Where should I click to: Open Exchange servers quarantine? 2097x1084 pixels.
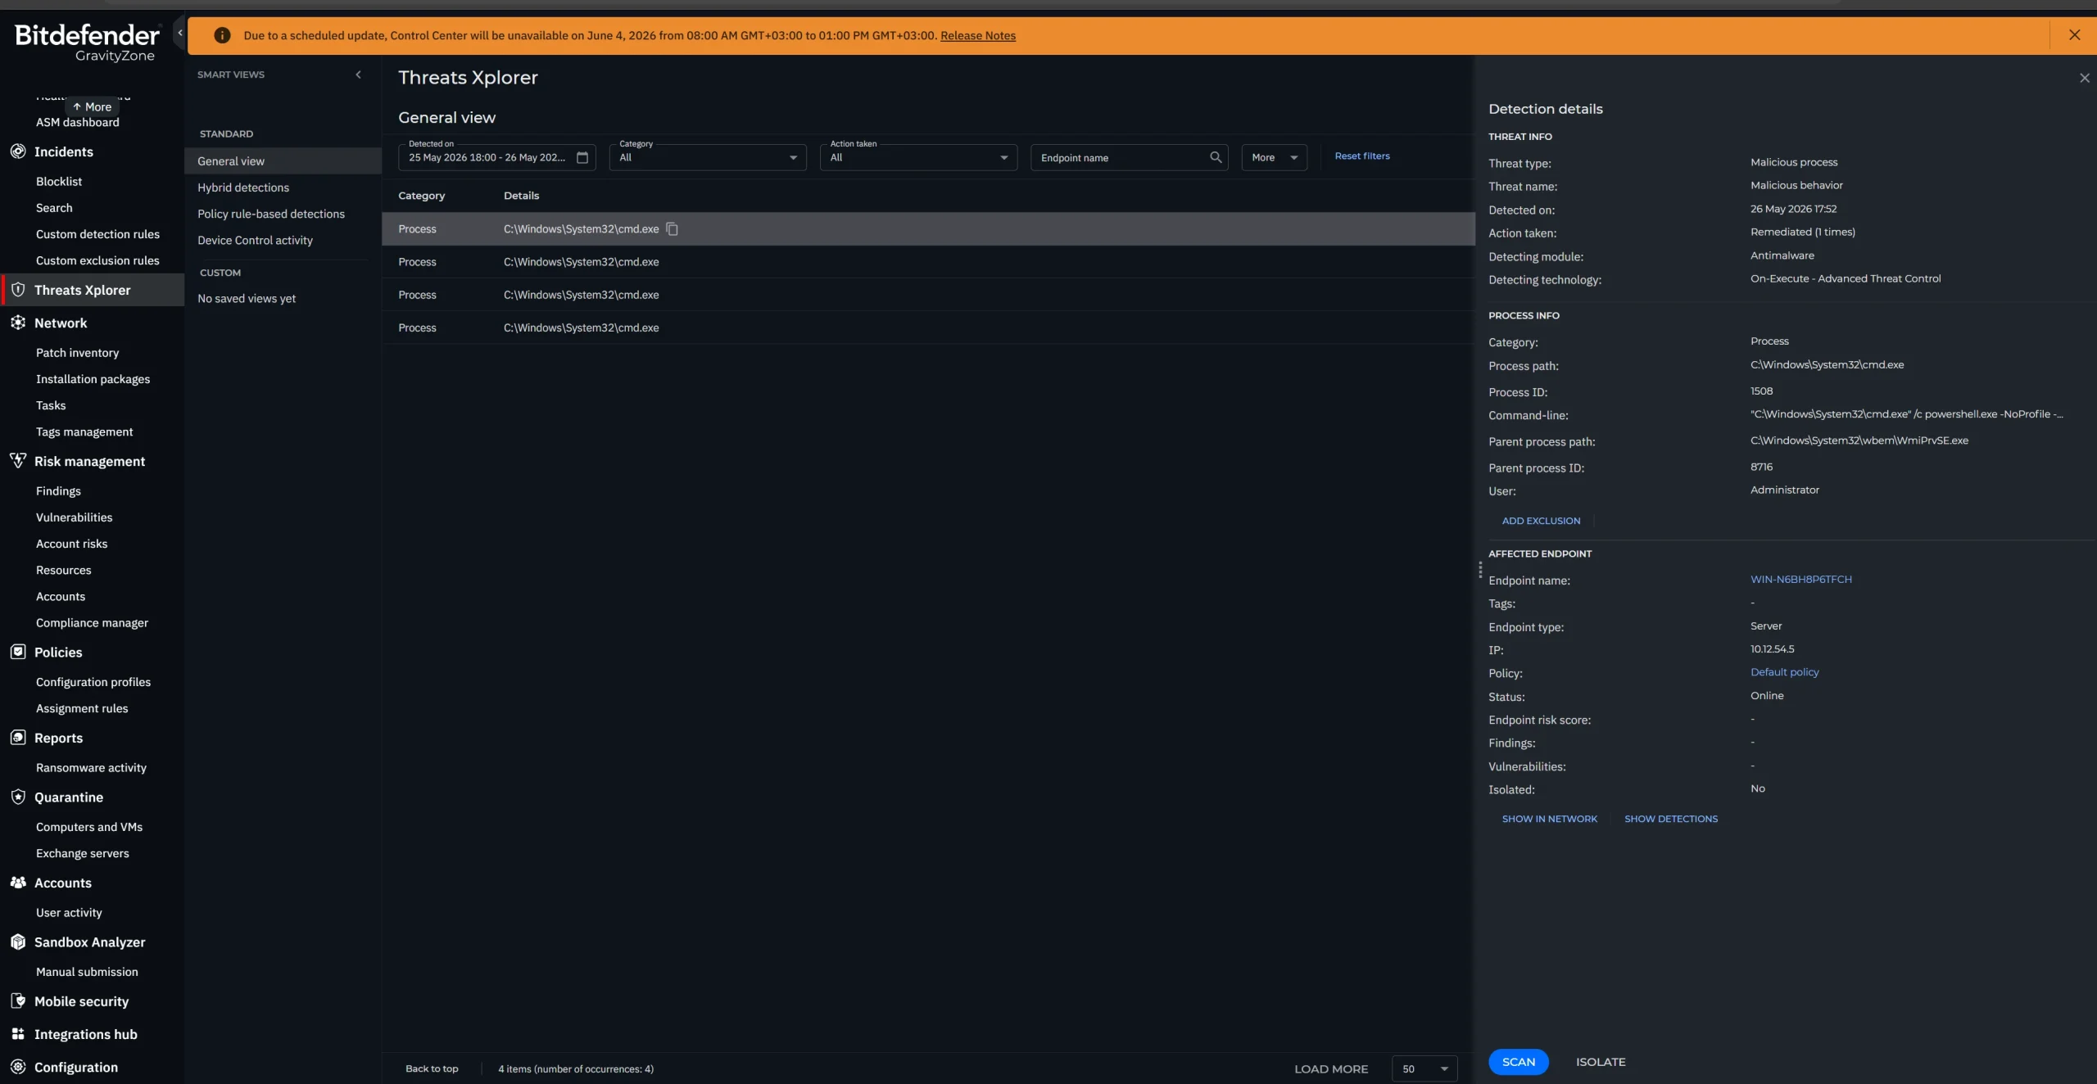click(83, 853)
